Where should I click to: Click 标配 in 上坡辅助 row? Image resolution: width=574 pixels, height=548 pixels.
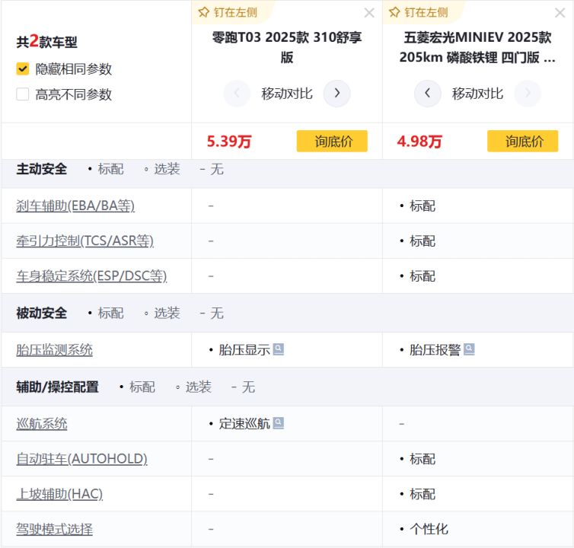(423, 494)
